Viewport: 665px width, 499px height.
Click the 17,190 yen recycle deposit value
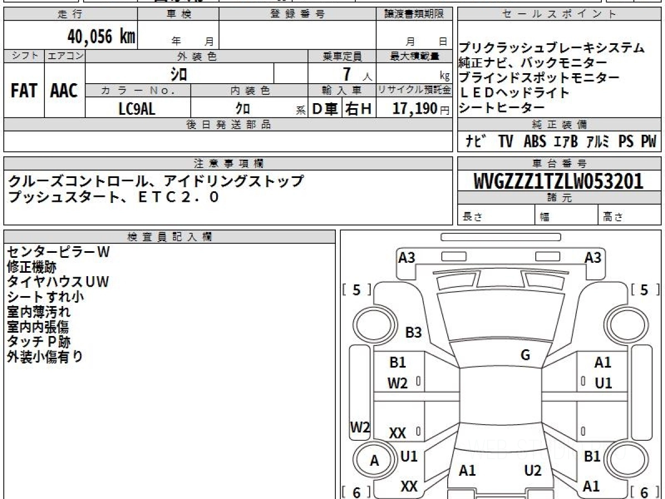click(415, 109)
